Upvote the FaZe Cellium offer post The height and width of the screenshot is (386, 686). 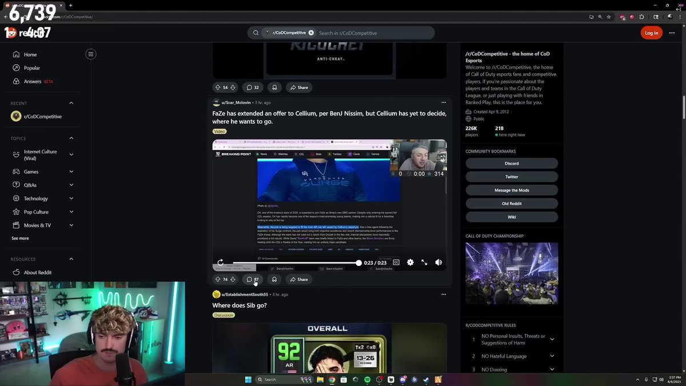click(218, 280)
